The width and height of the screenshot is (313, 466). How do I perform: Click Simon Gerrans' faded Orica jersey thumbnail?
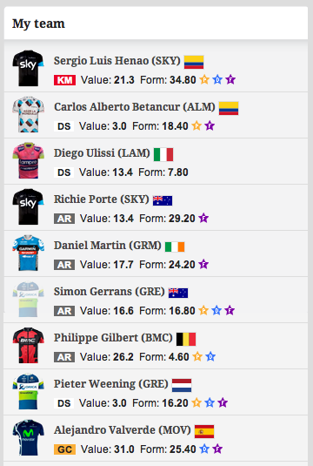click(28, 299)
